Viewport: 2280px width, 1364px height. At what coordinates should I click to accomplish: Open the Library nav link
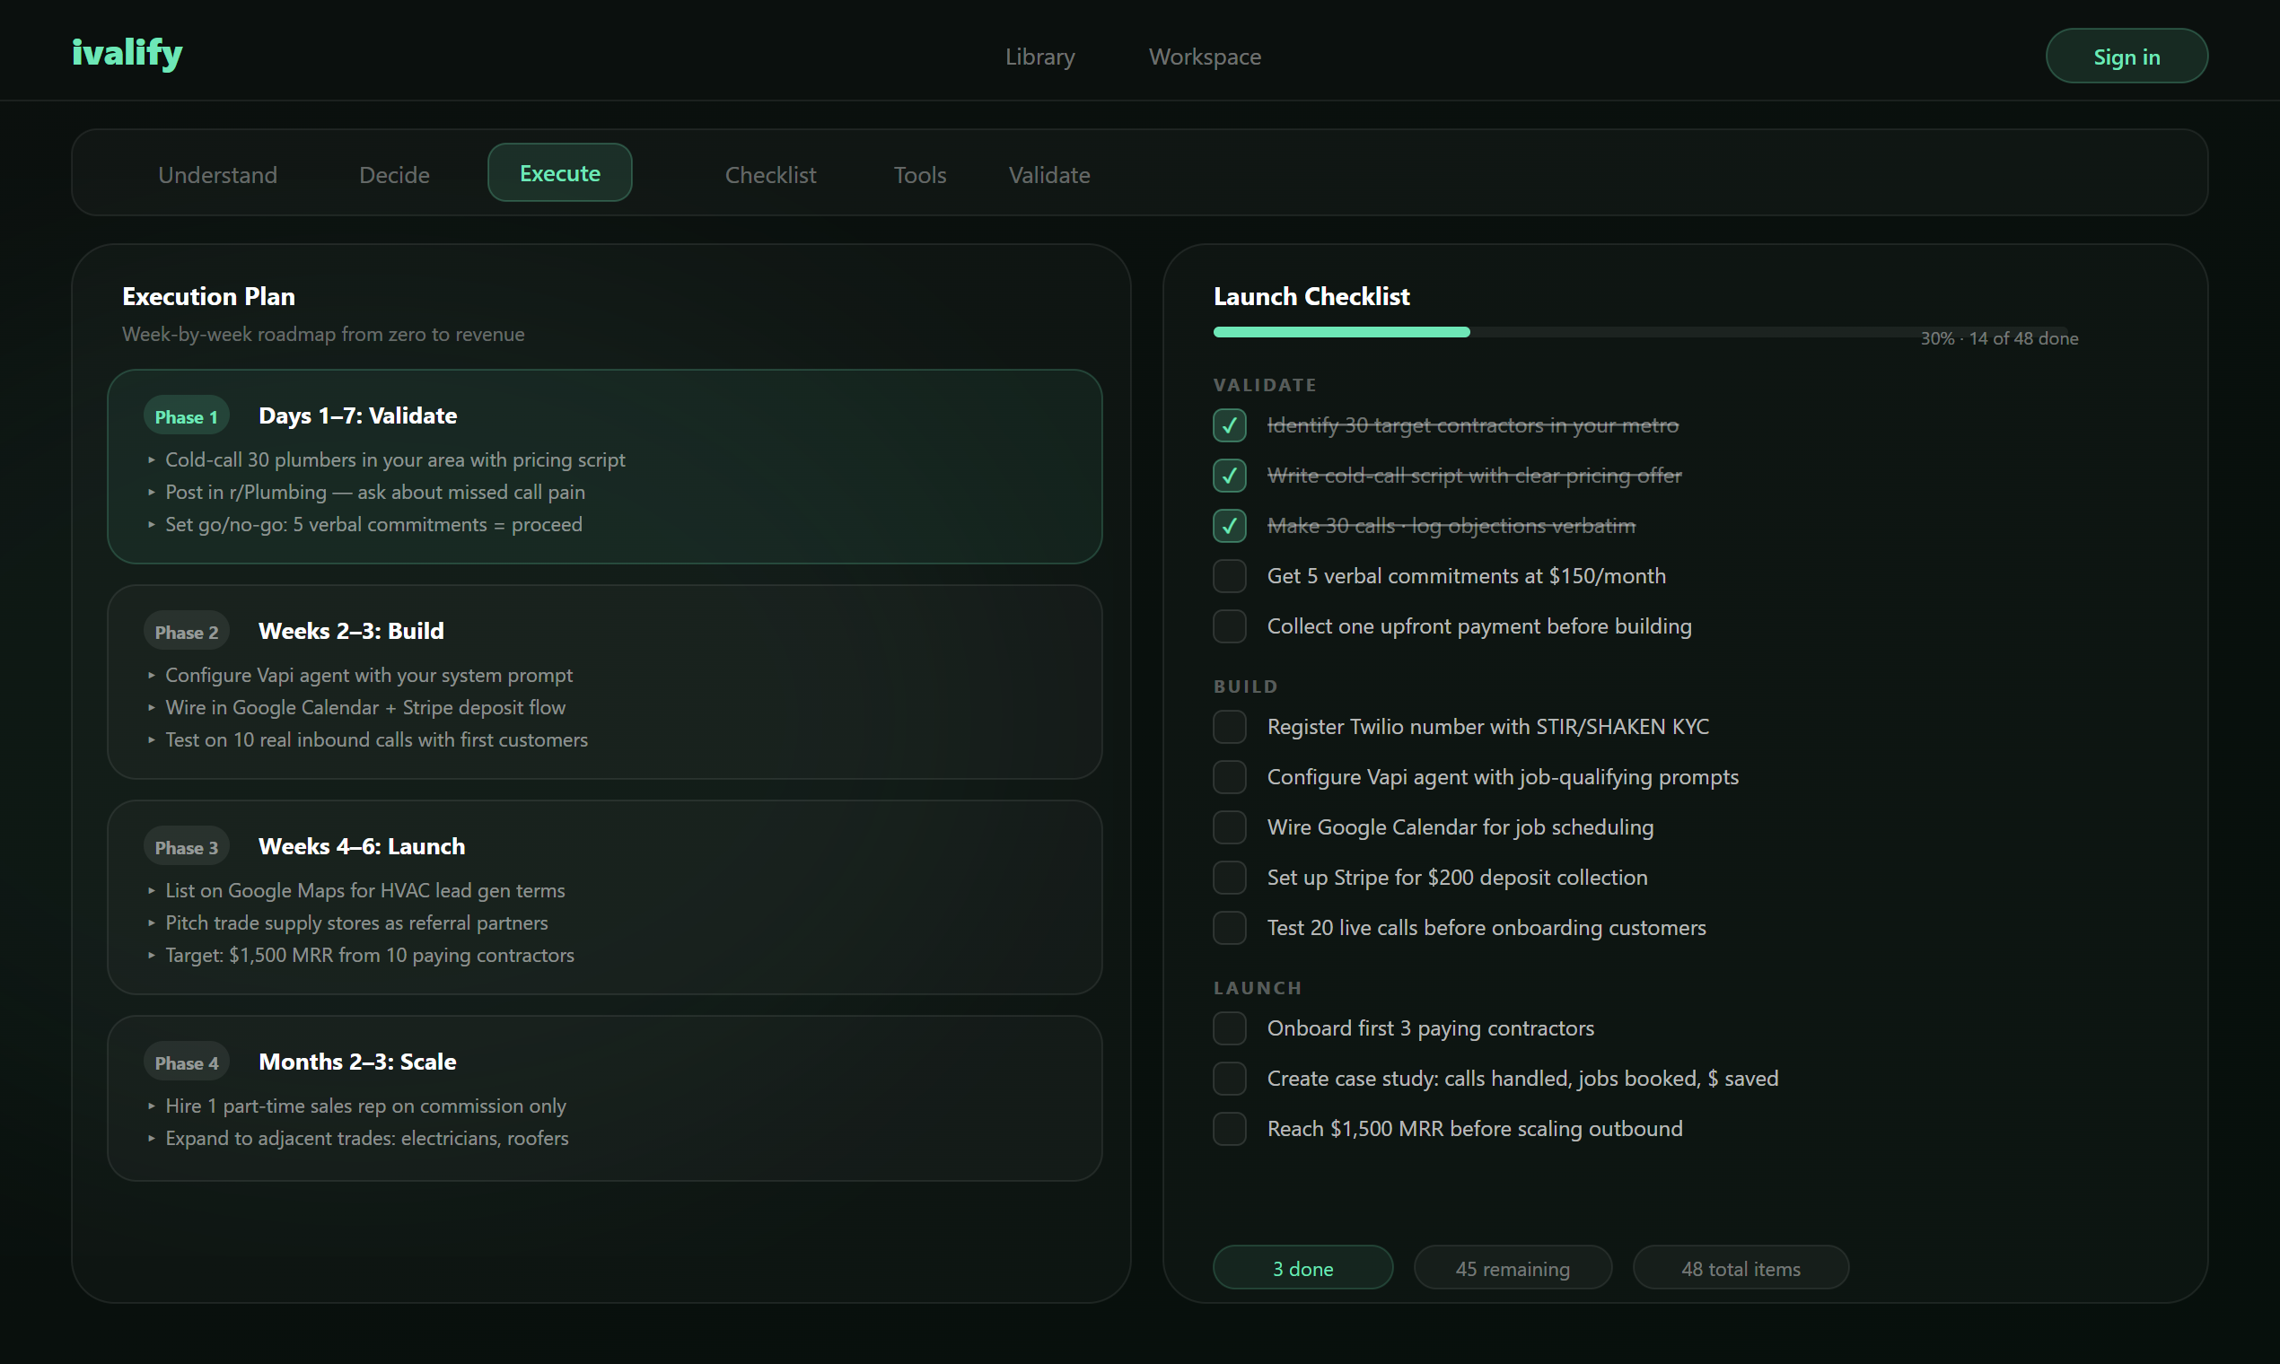click(x=1039, y=57)
